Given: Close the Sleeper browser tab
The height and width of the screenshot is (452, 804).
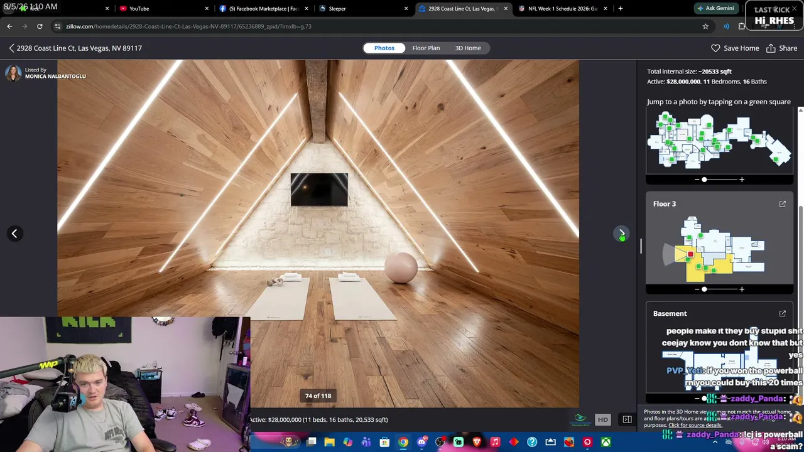Looking at the screenshot, I should [x=406, y=9].
